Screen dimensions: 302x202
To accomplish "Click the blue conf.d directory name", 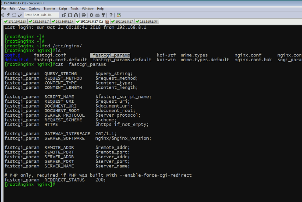I will (12, 55).
